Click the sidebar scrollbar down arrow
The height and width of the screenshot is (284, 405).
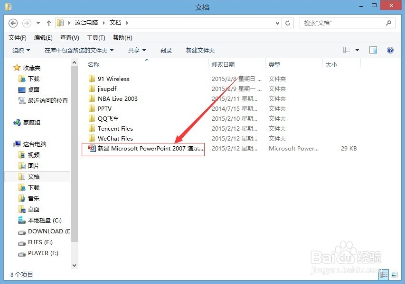(75, 266)
